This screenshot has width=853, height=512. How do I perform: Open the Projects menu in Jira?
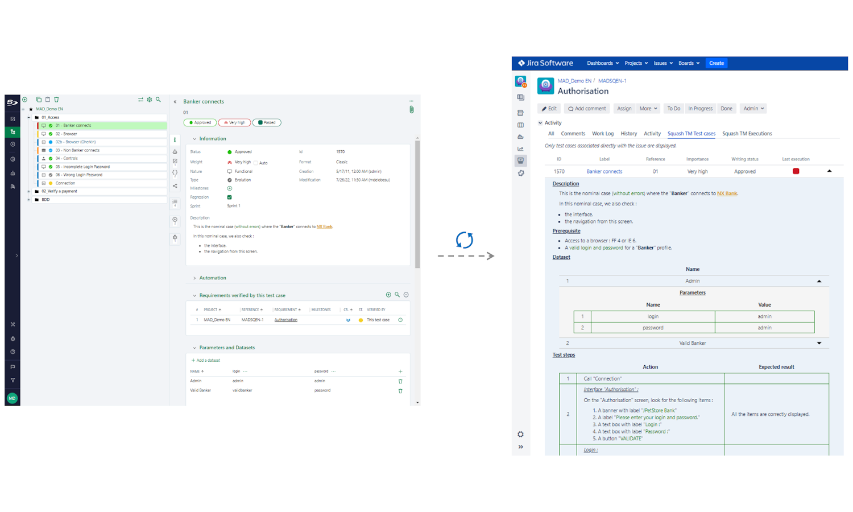(x=636, y=63)
